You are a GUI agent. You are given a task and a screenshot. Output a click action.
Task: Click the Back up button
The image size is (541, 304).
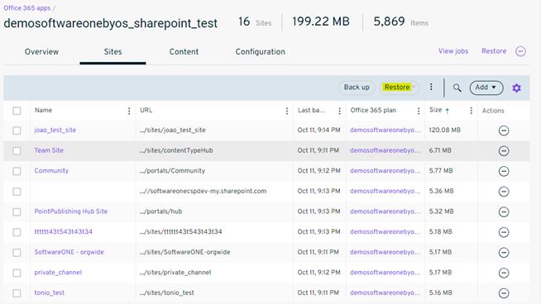click(357, 88)
